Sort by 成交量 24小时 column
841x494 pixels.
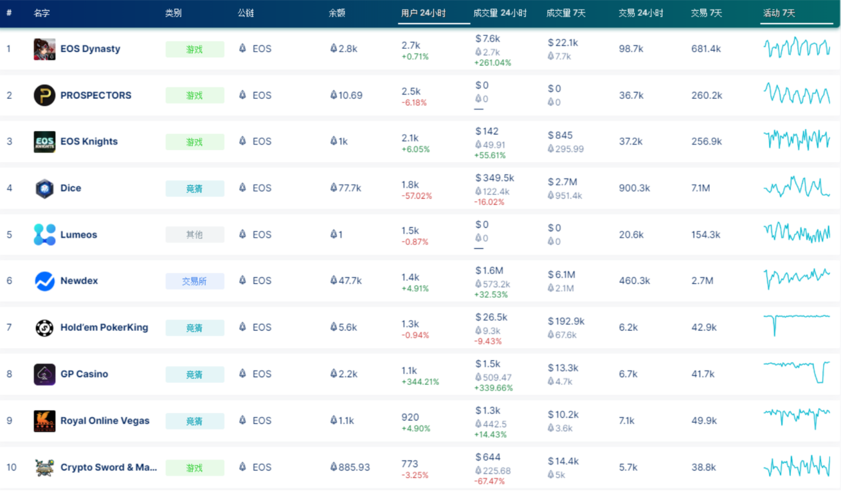point(500,13)
